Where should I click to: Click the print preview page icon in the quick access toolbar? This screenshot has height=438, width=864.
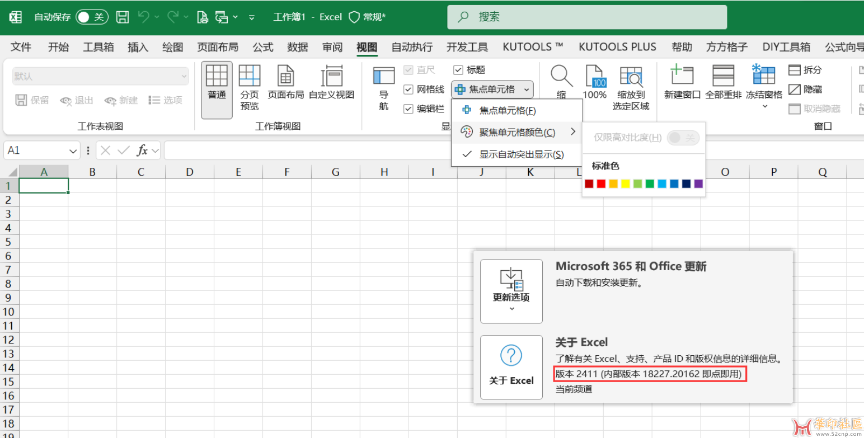pyautogui.click(x=203, y=17)
